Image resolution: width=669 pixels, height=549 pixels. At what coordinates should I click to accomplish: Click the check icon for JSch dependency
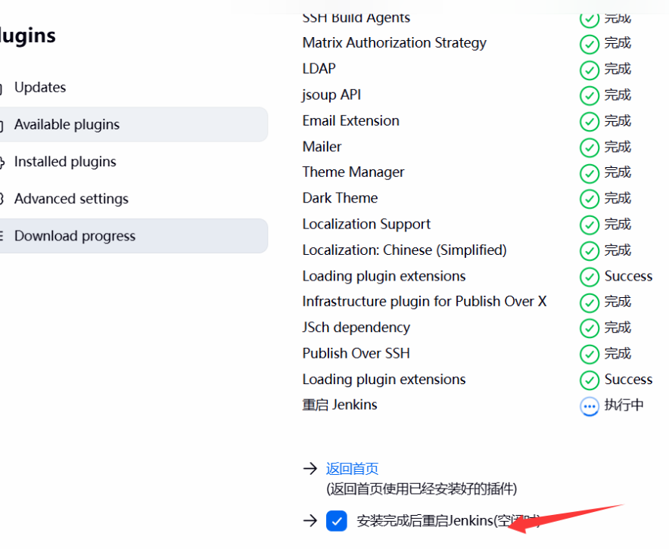click(x=590, y=328)
